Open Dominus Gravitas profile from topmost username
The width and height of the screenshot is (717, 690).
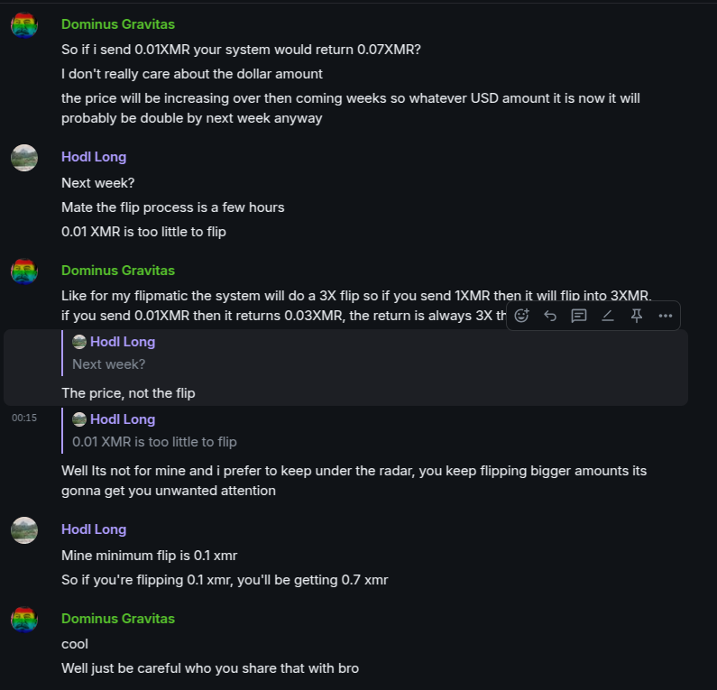coord(118,24)
